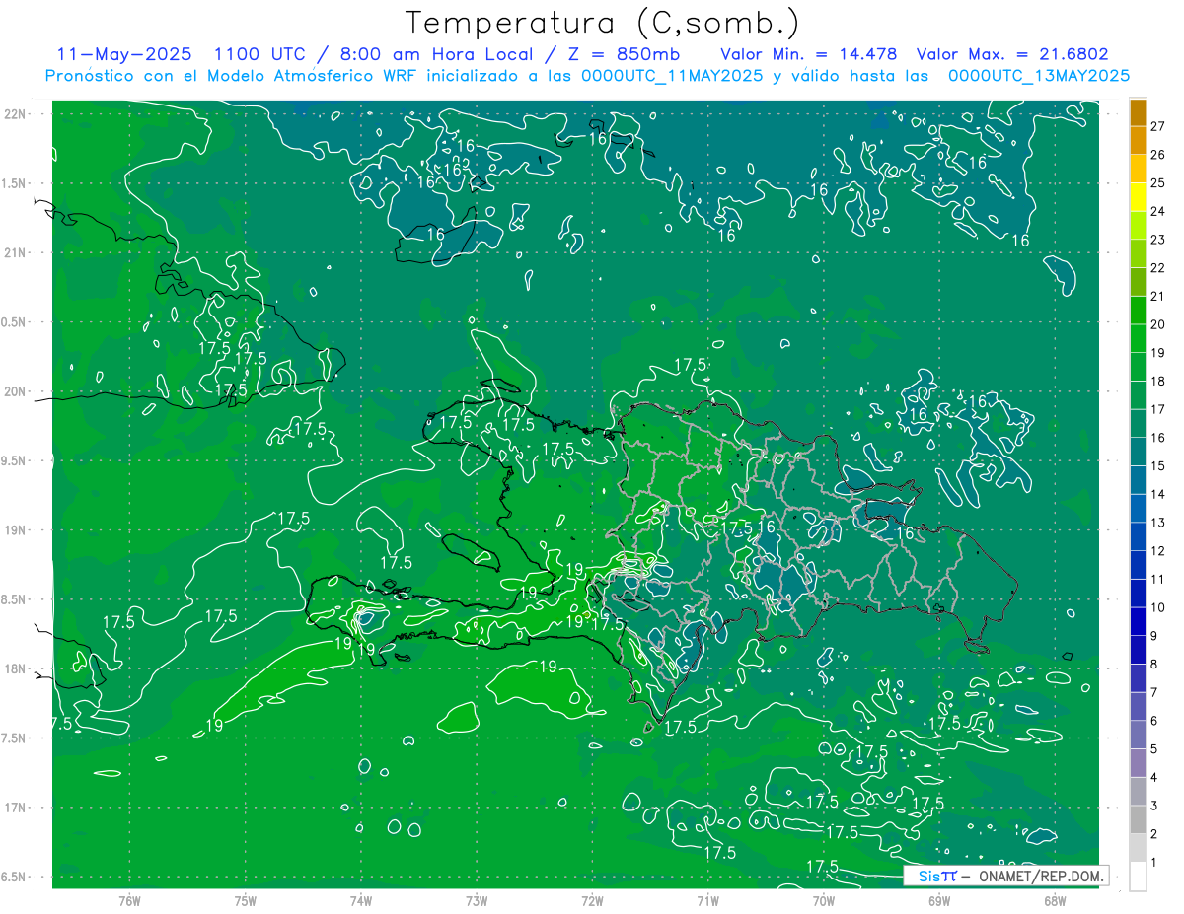Pick the purple 5 legend color swatch
Viewport: 1184px width, 914px height.
pos(1138,736)
